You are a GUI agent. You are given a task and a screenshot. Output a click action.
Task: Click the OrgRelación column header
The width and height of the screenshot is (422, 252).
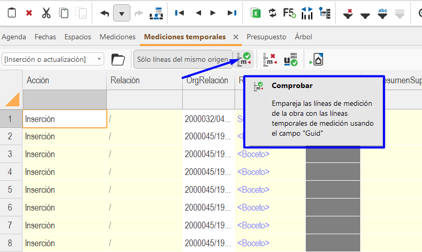[x=209, y=80]
